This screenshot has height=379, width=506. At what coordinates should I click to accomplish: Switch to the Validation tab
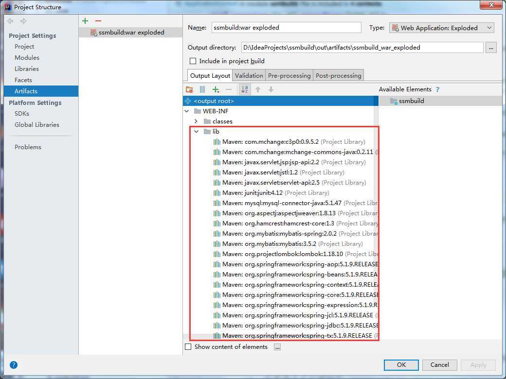click(249, 75)
